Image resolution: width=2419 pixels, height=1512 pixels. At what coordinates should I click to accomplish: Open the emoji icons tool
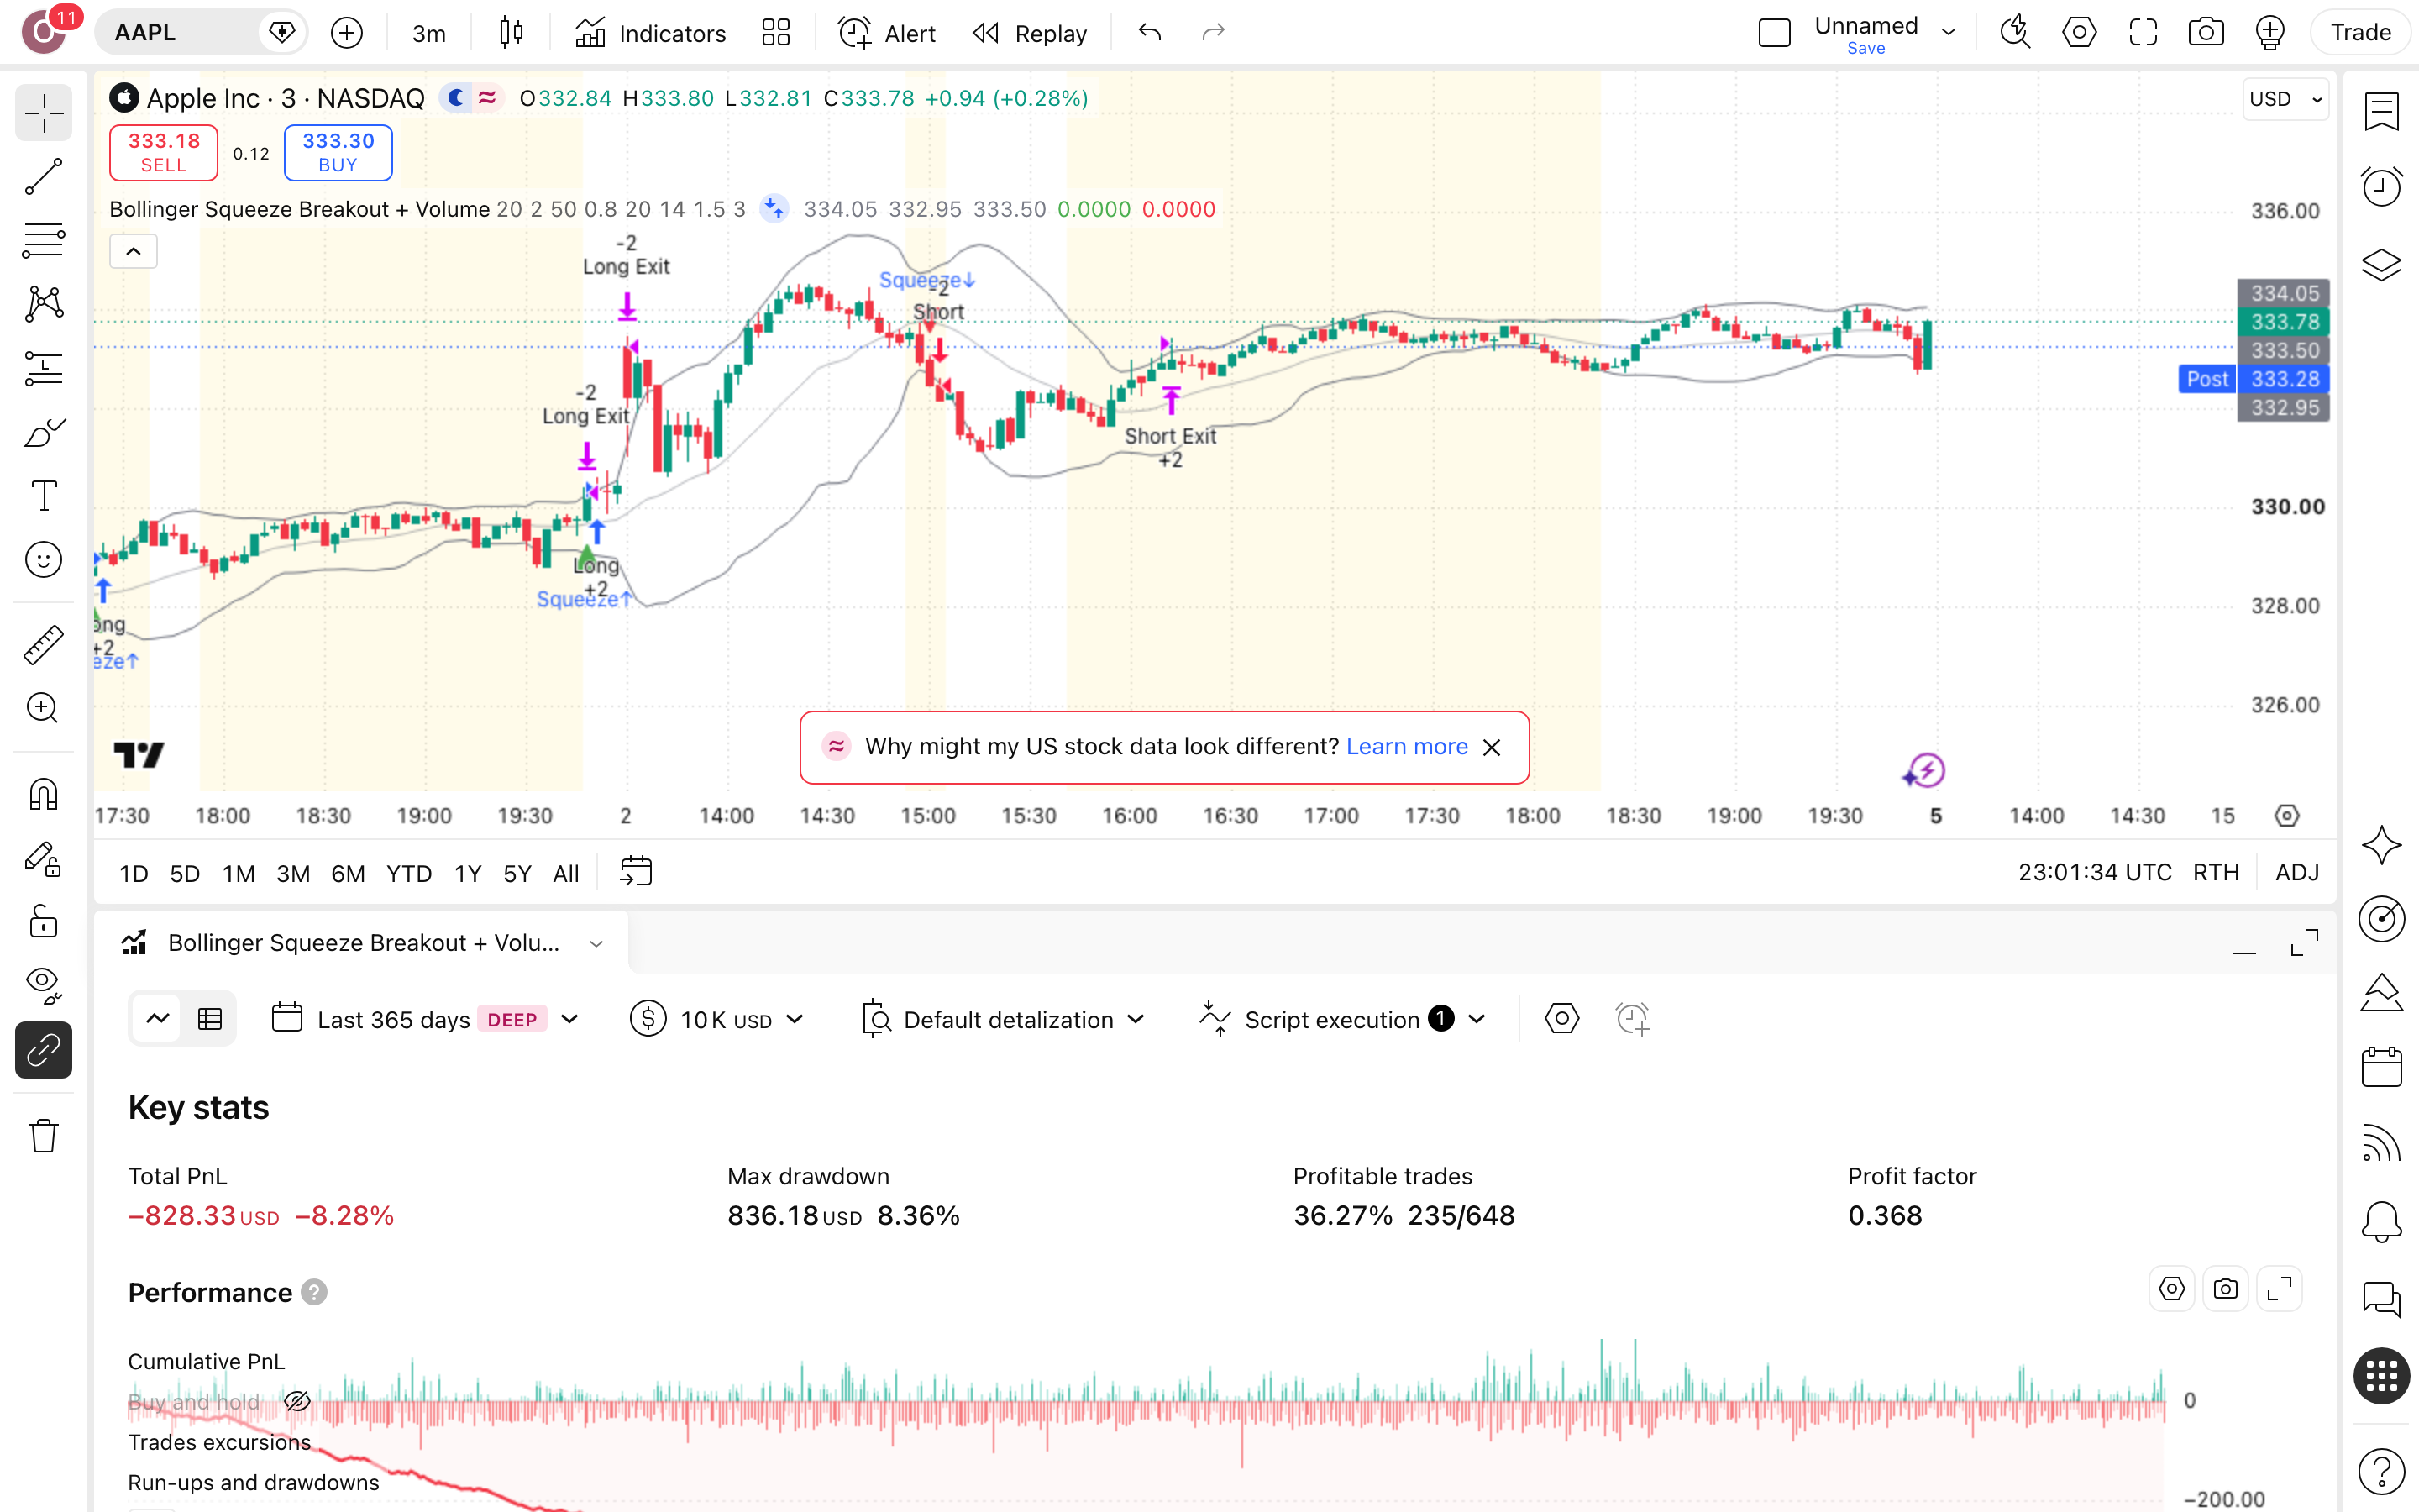(44, 560)
